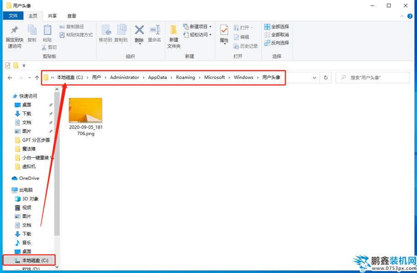
Task: Expand the address bar history dropdown
Action: point(314,78)
